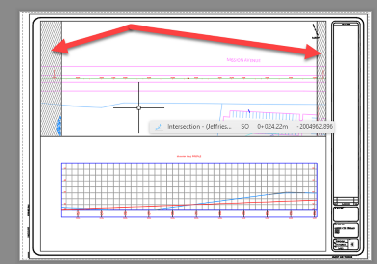Click the offset value '-2004962.896'
This screenshot has height=264, width=377.
(x=315, y=127)
